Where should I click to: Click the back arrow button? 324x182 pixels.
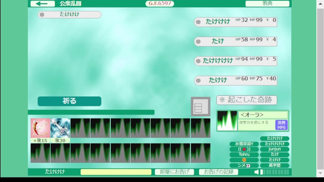coord(43,4)
